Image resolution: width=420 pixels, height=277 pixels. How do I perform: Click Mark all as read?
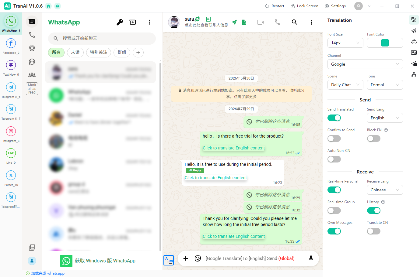click(x=32, y=89)
